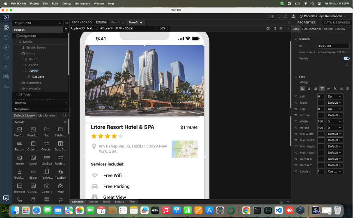
Task: Expand the Themes panel
Action: [x=41, y=103]
